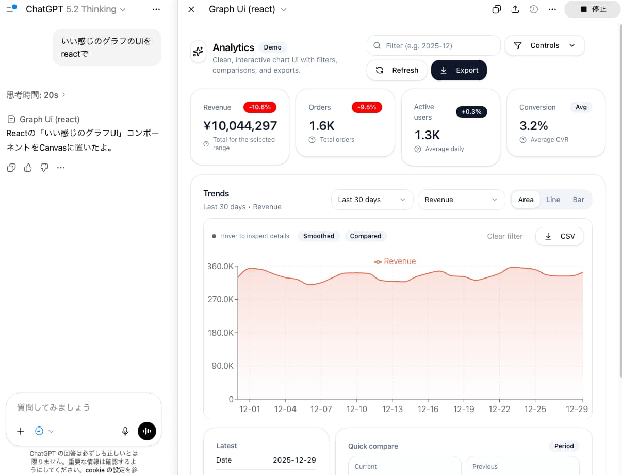Start voice mode with the black waveform icon

[x=146, y=431]
